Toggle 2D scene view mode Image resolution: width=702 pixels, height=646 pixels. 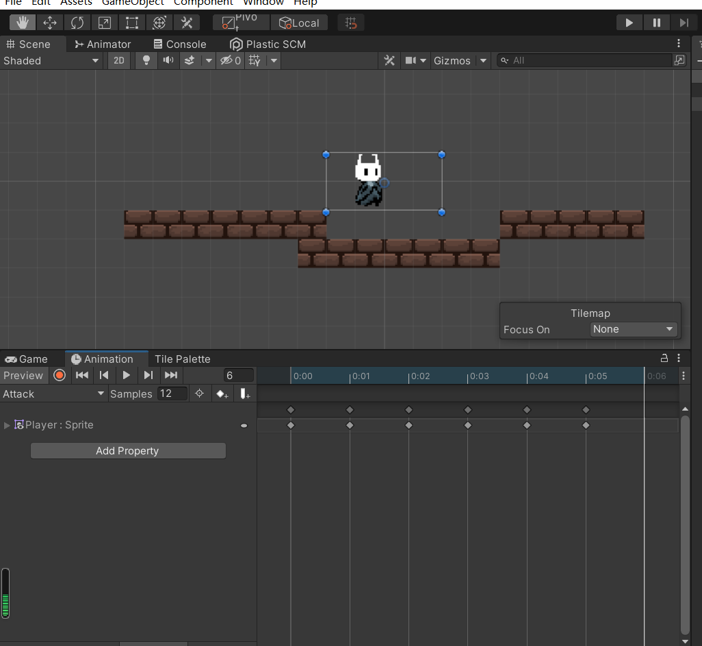[x=119, y=60]
